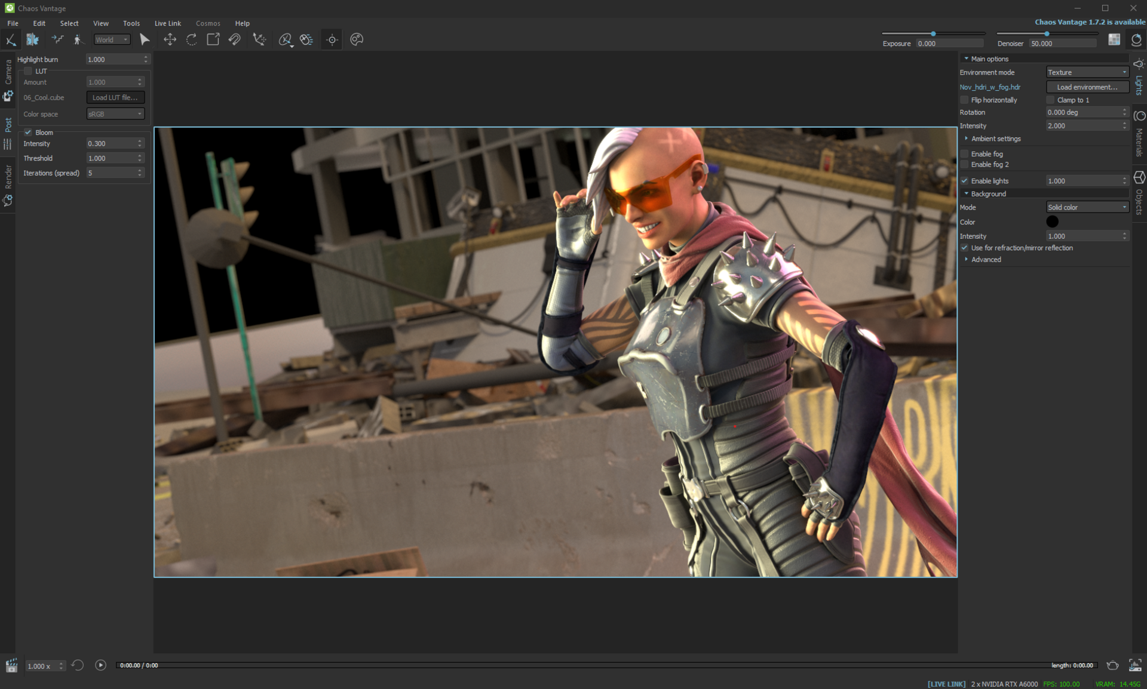The image size is (1147, 689).
Task: Click the Exposure slider handle
Action: [933, 33]
